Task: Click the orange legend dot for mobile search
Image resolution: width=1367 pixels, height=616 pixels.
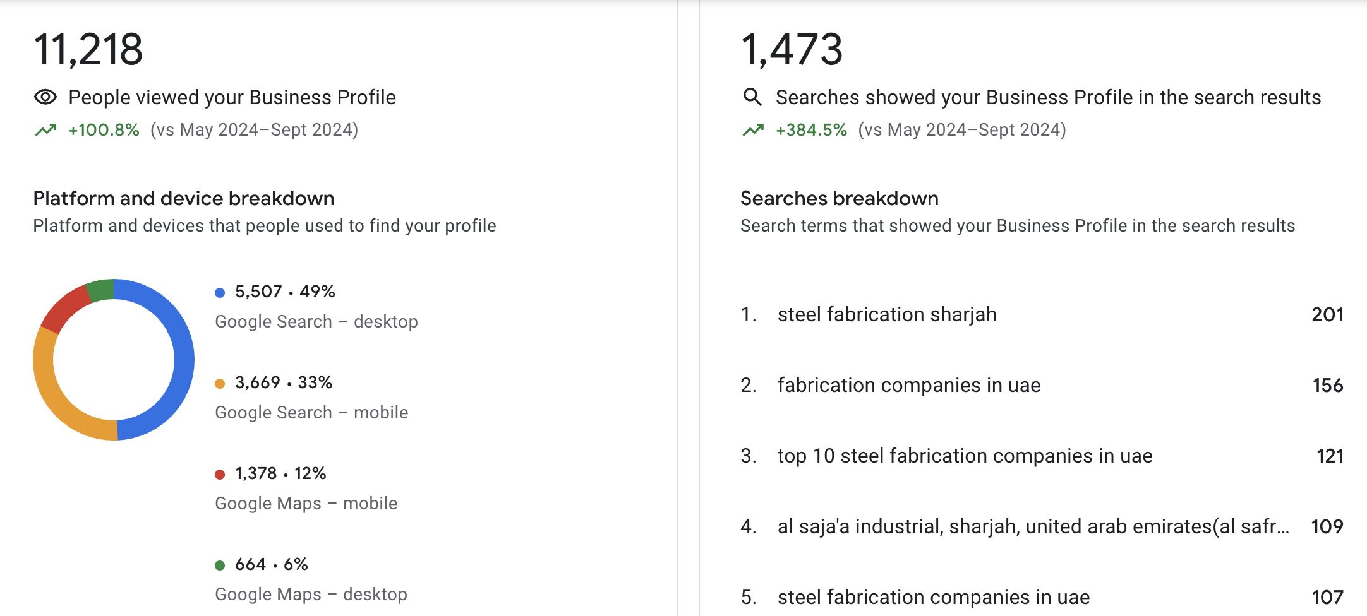Action: 220,383
